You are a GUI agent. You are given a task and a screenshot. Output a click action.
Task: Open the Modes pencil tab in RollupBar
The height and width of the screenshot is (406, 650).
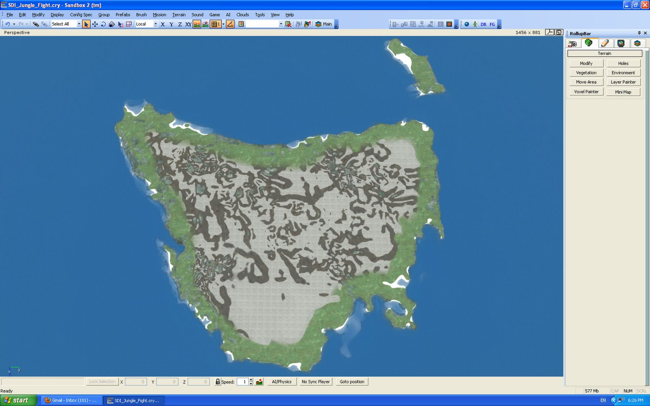pyautogui.click(x=604, y=43)
